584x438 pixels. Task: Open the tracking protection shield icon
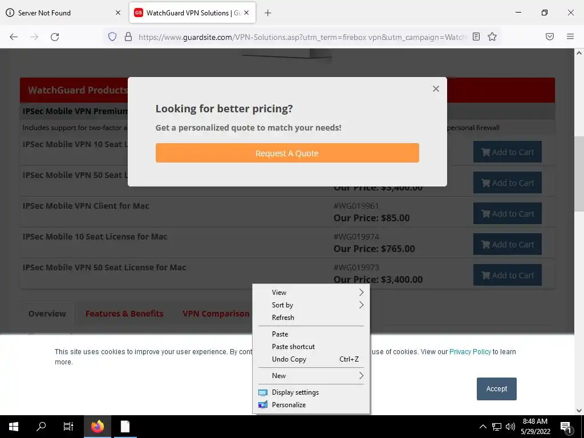(112, 36)
